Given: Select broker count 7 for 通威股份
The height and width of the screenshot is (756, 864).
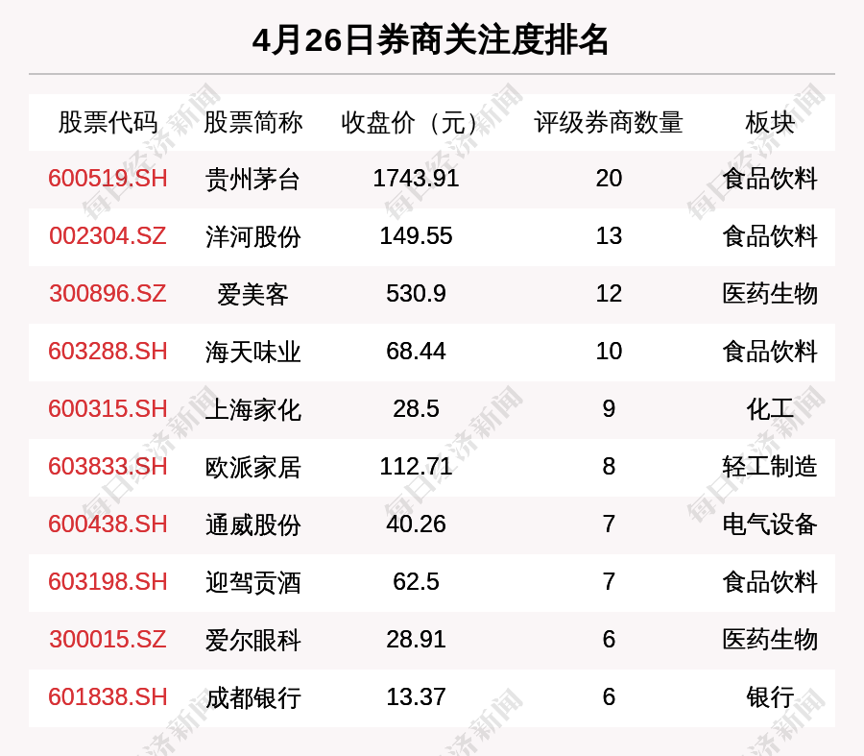Looking at the screenshot, I should pos(609,524).
